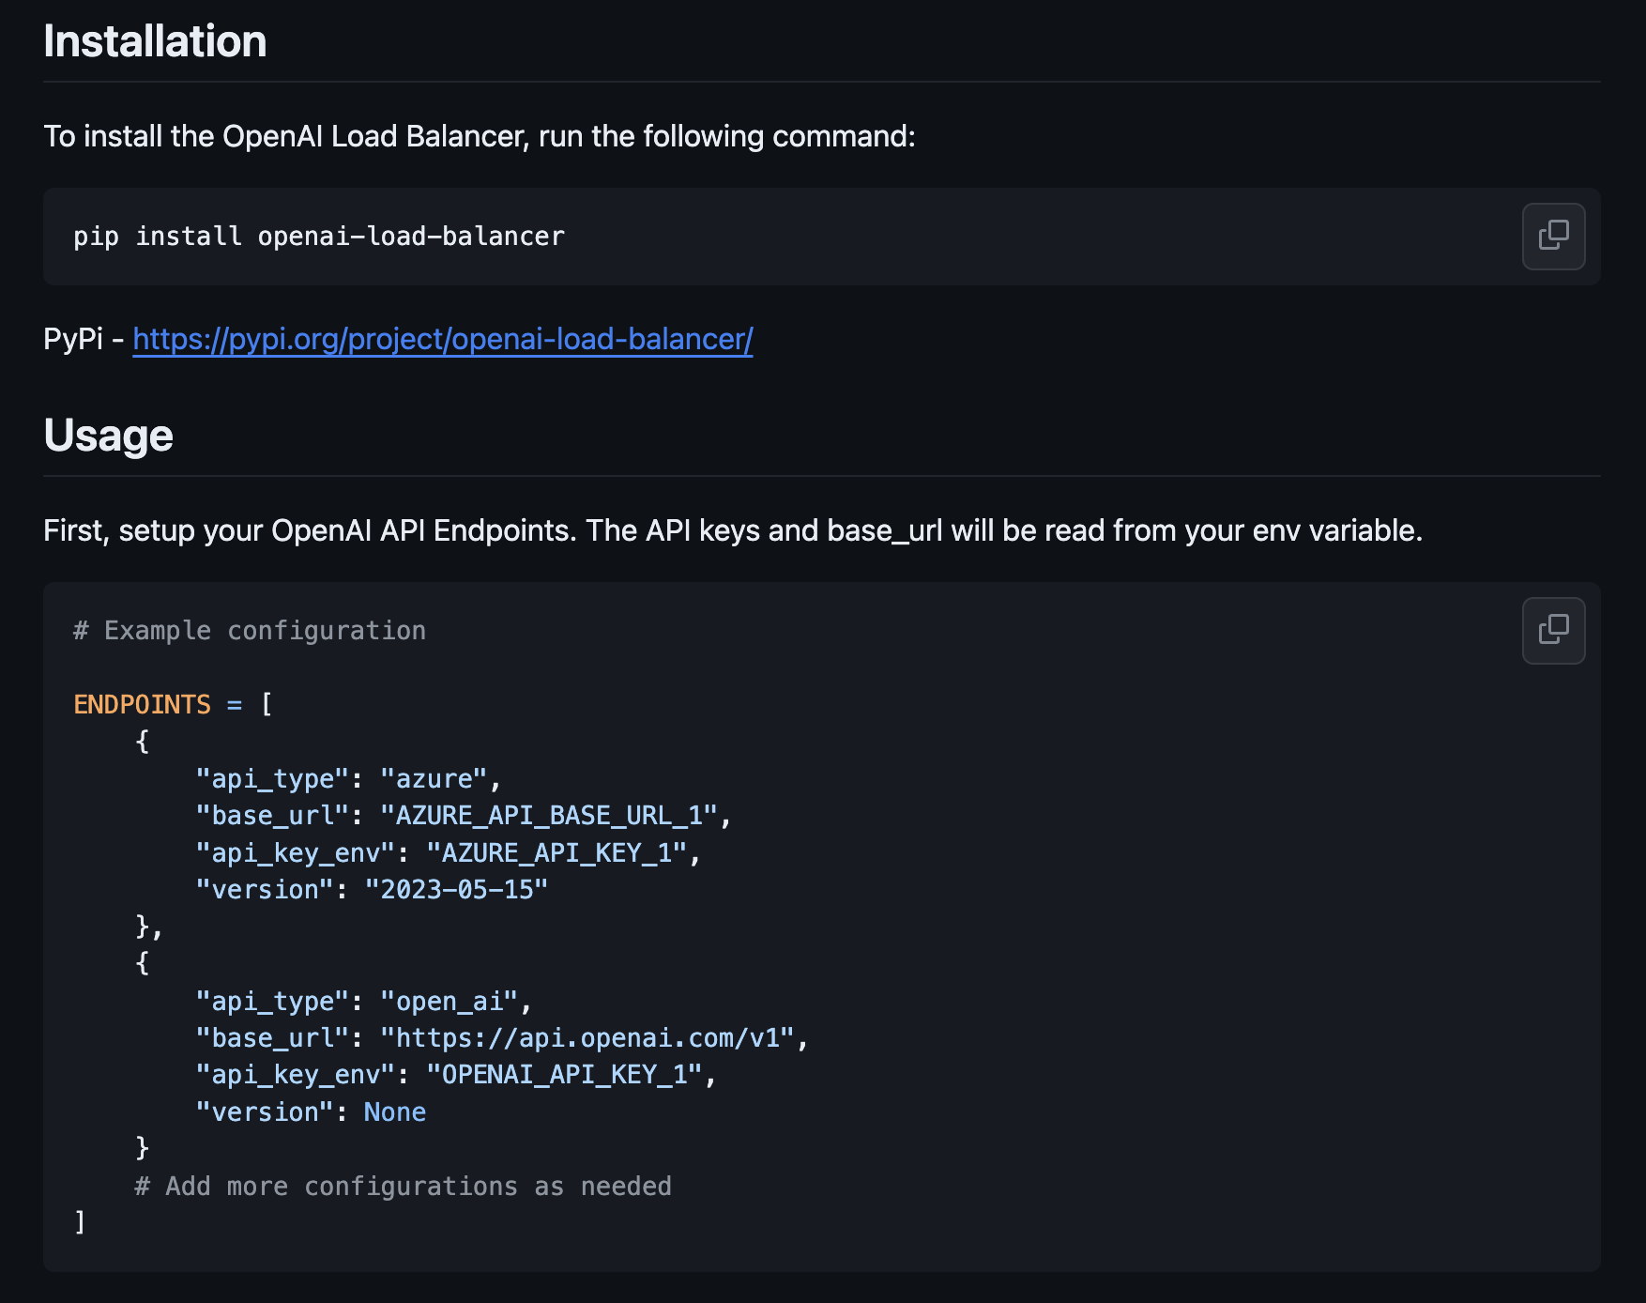Click "AZURE_API_BASE_URL_1" value
1646x1303 pixels.
pyautogui.click(x=549, y=815)
